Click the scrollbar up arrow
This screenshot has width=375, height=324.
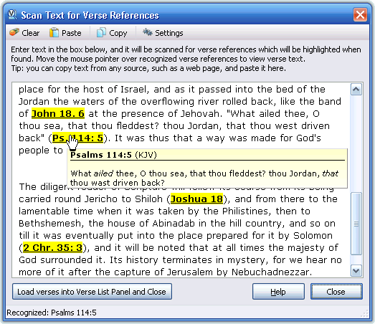click(356, 90)
